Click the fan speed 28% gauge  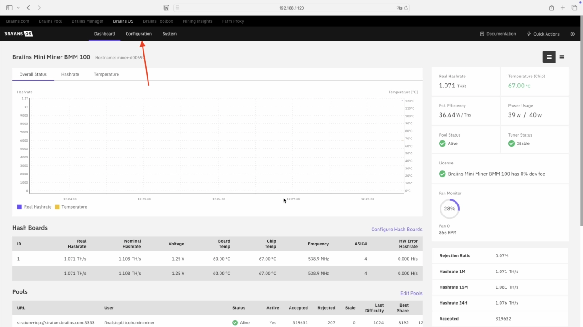pos(450,209)
